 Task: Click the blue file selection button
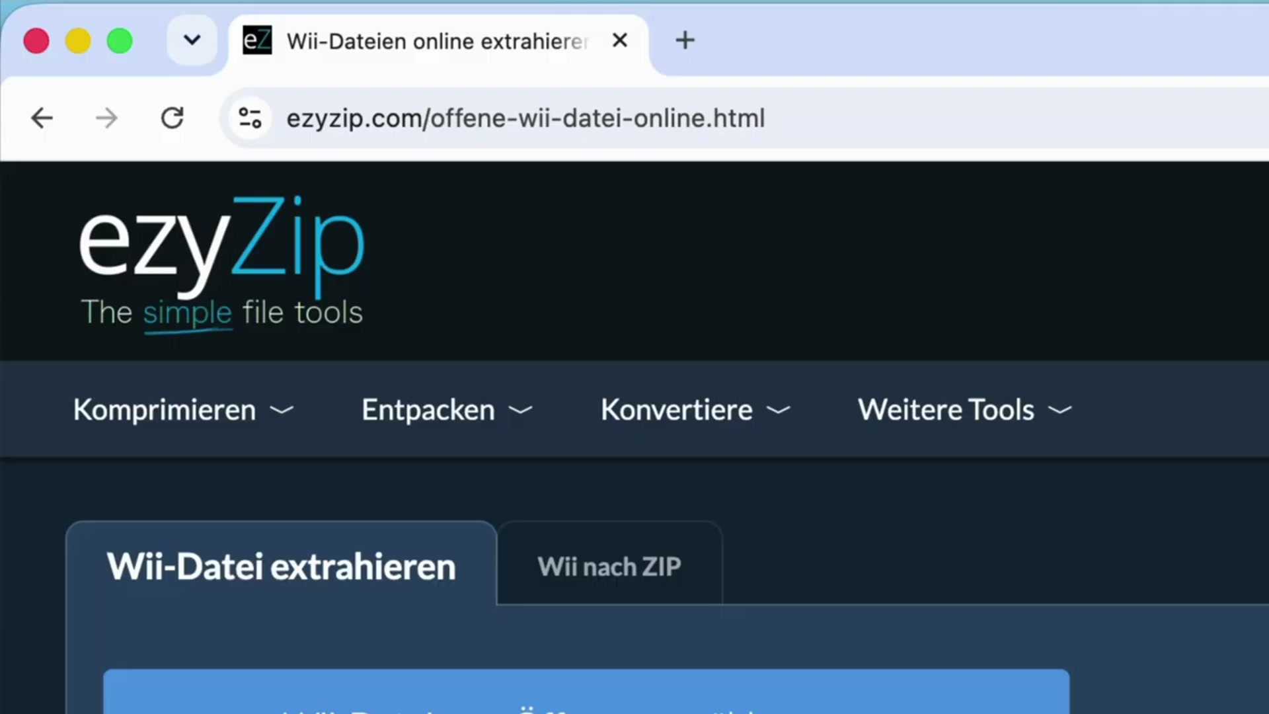[x=586, y=692]
